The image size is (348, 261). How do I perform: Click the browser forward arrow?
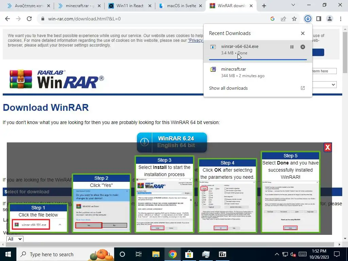pos(18,19)
